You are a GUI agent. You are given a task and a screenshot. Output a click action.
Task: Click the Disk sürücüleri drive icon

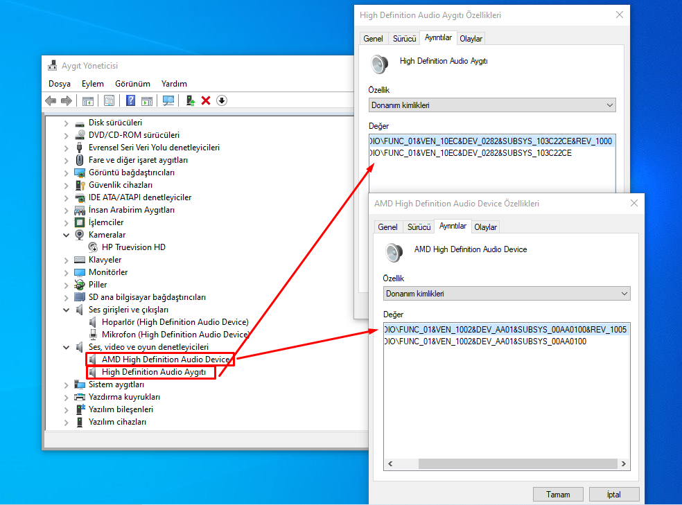(x=80, y=123)
